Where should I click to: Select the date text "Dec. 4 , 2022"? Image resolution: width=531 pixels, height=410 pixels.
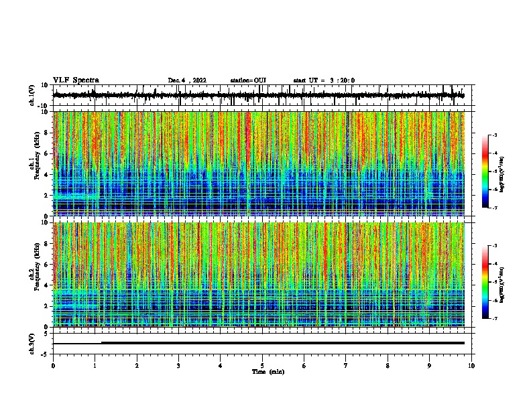pos(187,80)
